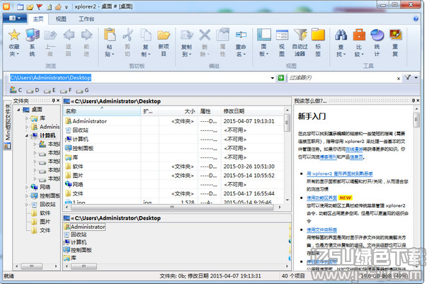
Task: Create a 新项目 new folder
Action: [164, 35]
